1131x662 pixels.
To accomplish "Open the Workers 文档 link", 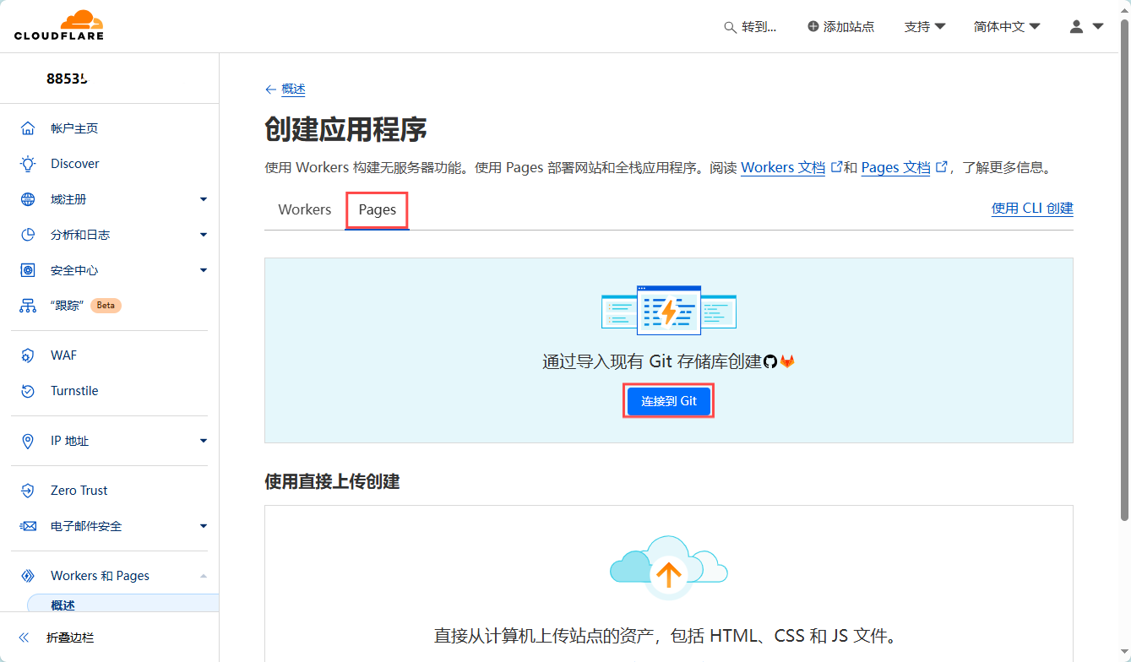I will tap(783, 167).
